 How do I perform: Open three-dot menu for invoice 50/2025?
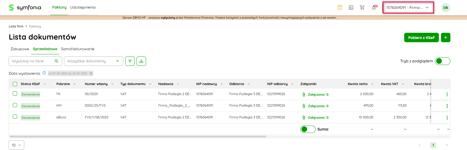click(x=447, y=94)
